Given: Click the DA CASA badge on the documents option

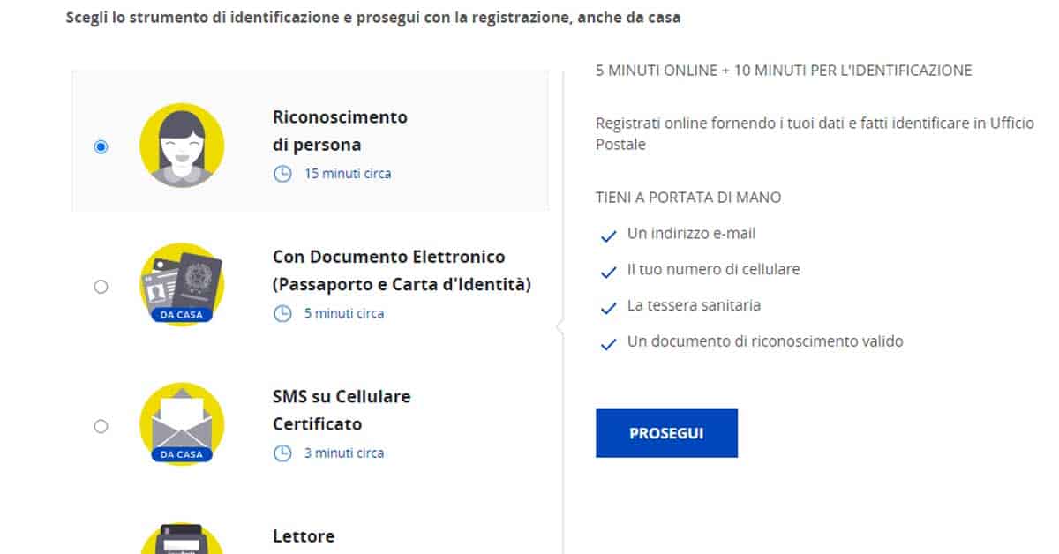Looking at the screenshot, I should tap(182, 314).
